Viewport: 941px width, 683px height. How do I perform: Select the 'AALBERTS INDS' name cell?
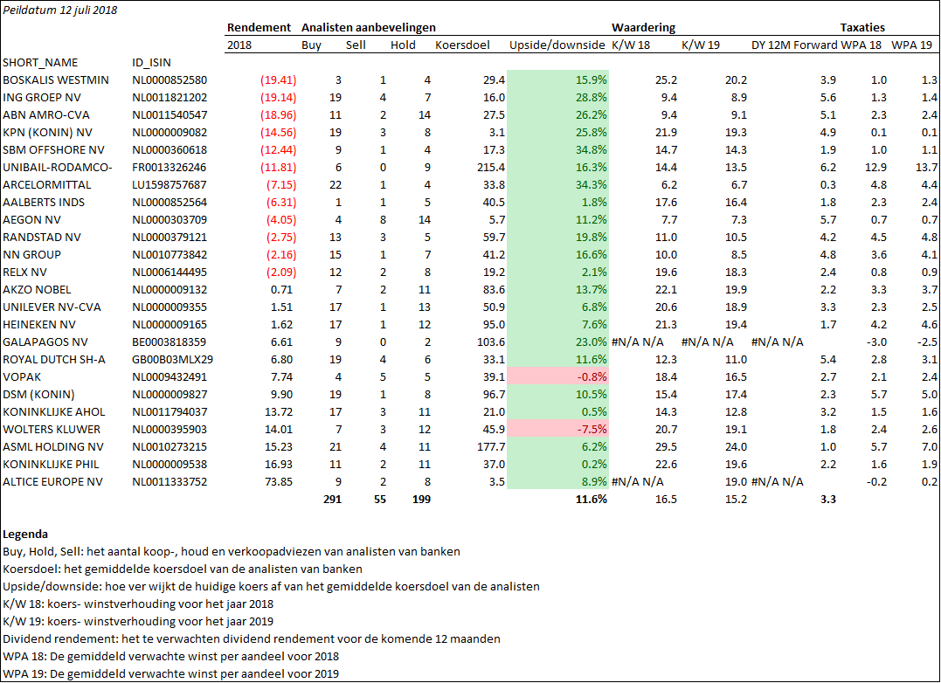(44, 202)
